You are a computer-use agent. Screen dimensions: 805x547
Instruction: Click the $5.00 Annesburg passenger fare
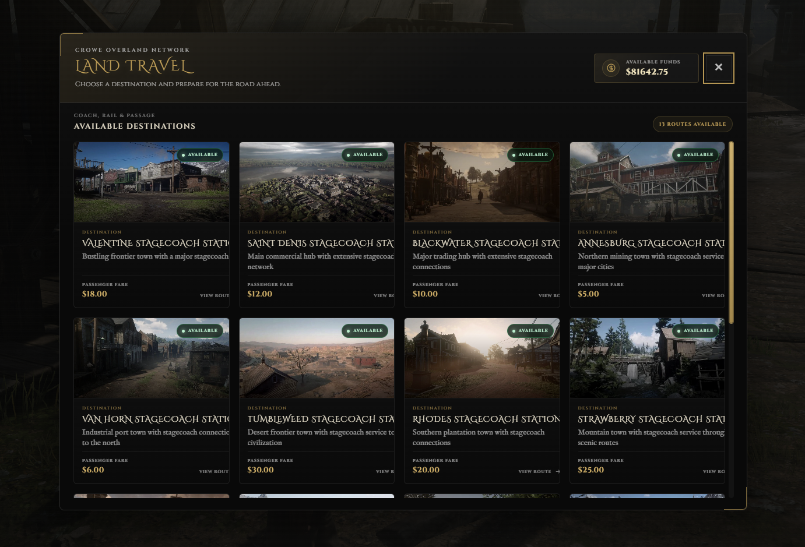[588, 294]
